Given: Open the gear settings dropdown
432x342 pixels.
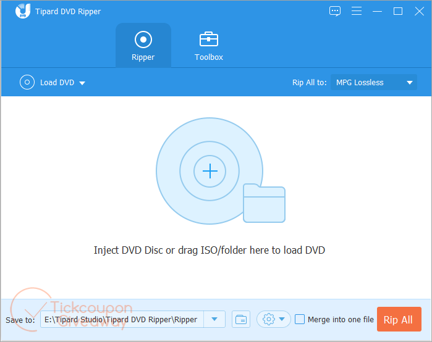Looking at the screenshot, I should (274, 319).
